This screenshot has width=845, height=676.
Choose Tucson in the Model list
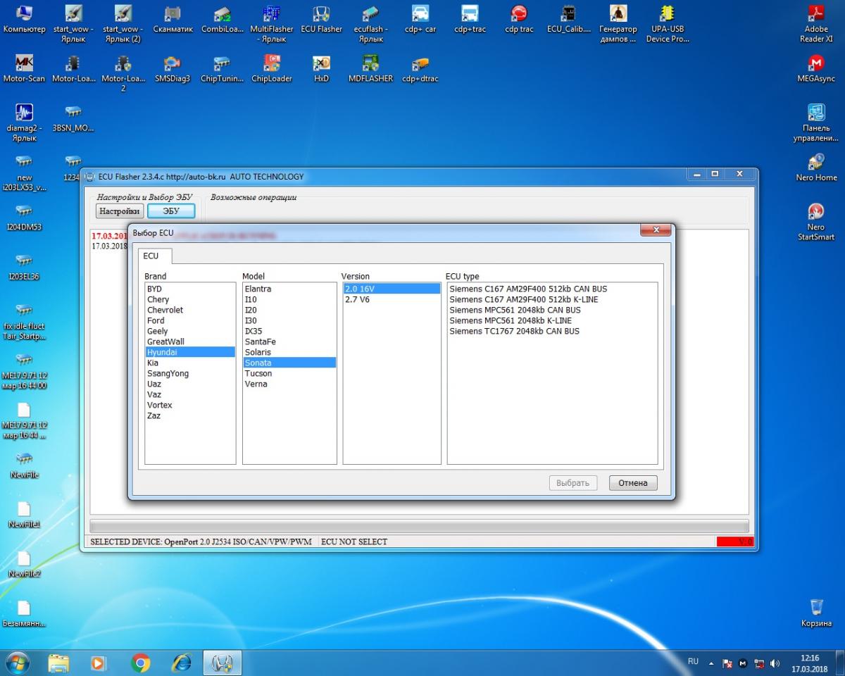[258, 373]
